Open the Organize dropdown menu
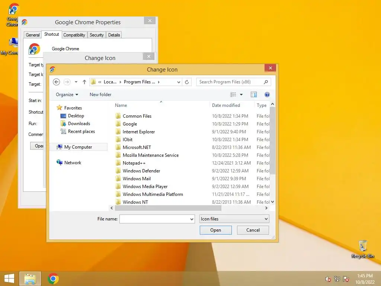The width and height of the screenshot is (381, 286). [67, 95]
